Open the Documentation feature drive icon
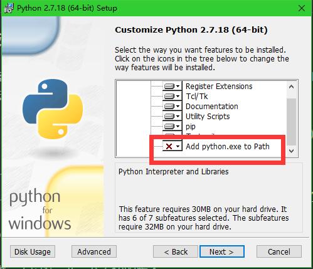This screenshot has height=269, width=313. (172, 106)
